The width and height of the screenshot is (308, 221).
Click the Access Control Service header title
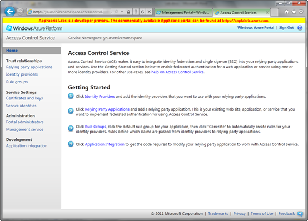(x=31, y=38)
